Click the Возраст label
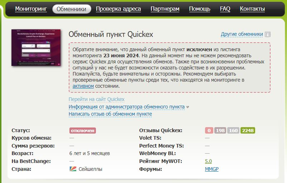The height and width of the screenshot is (183, 287). coord(23,153)
